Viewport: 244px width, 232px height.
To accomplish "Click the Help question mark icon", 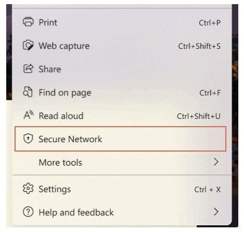I will (28, 212).
